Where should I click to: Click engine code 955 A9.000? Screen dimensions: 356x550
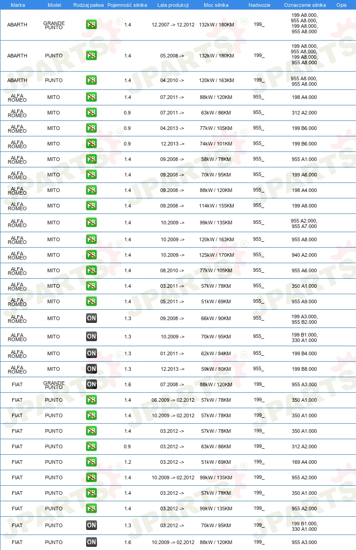pyautogui.click(x=305, y=301)
